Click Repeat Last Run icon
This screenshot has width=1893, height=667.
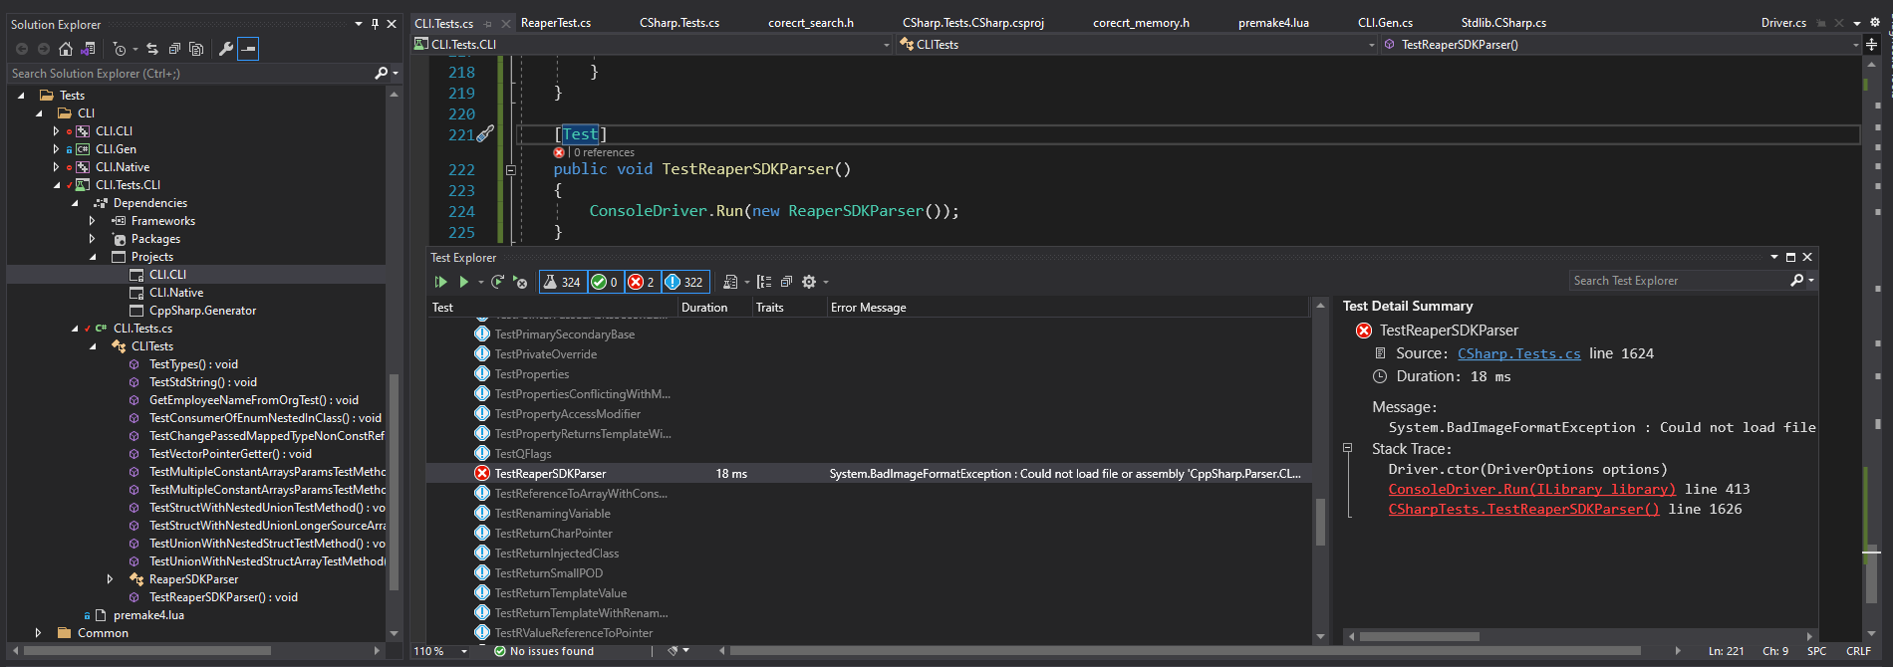tap(498, 282)
